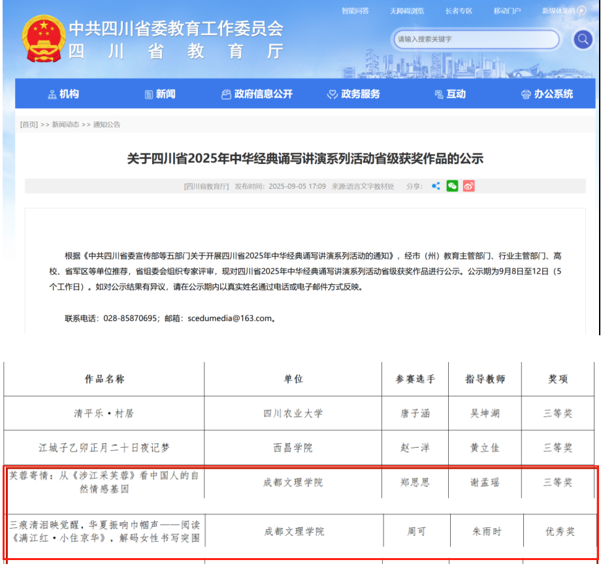The height and width of the screenshot is (564, 601).
Task: Open the 办公系统 navigation menu
Action: 547,94
